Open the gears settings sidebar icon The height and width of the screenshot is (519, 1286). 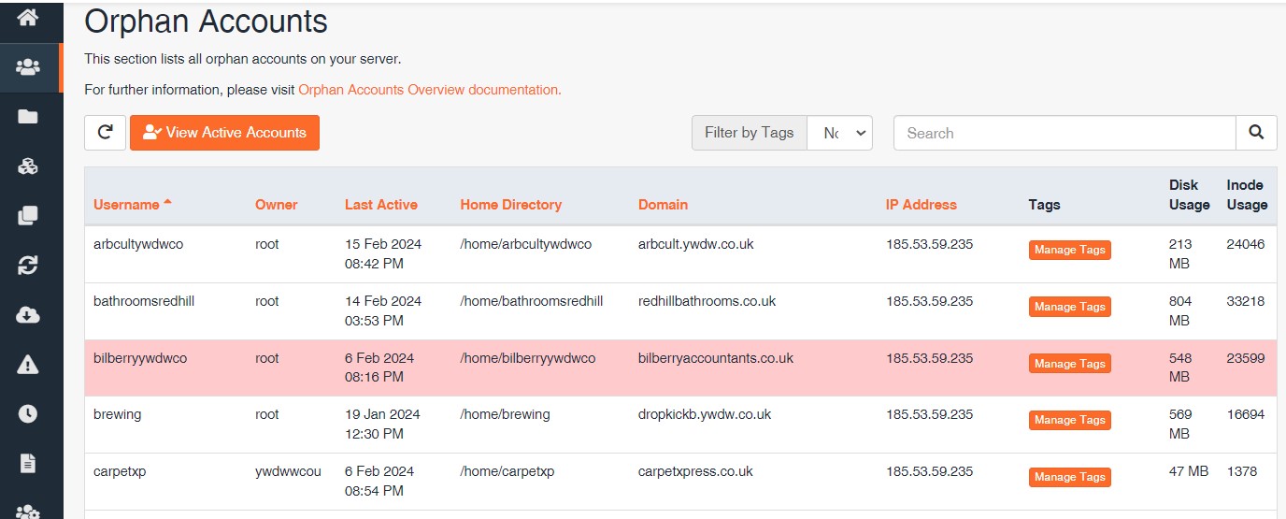28,512
